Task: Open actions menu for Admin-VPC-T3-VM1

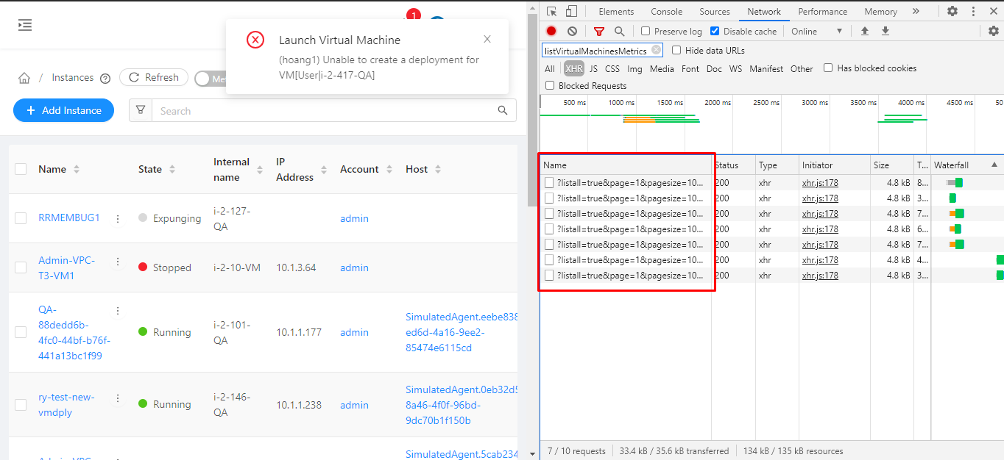Action: click(117, 262)
